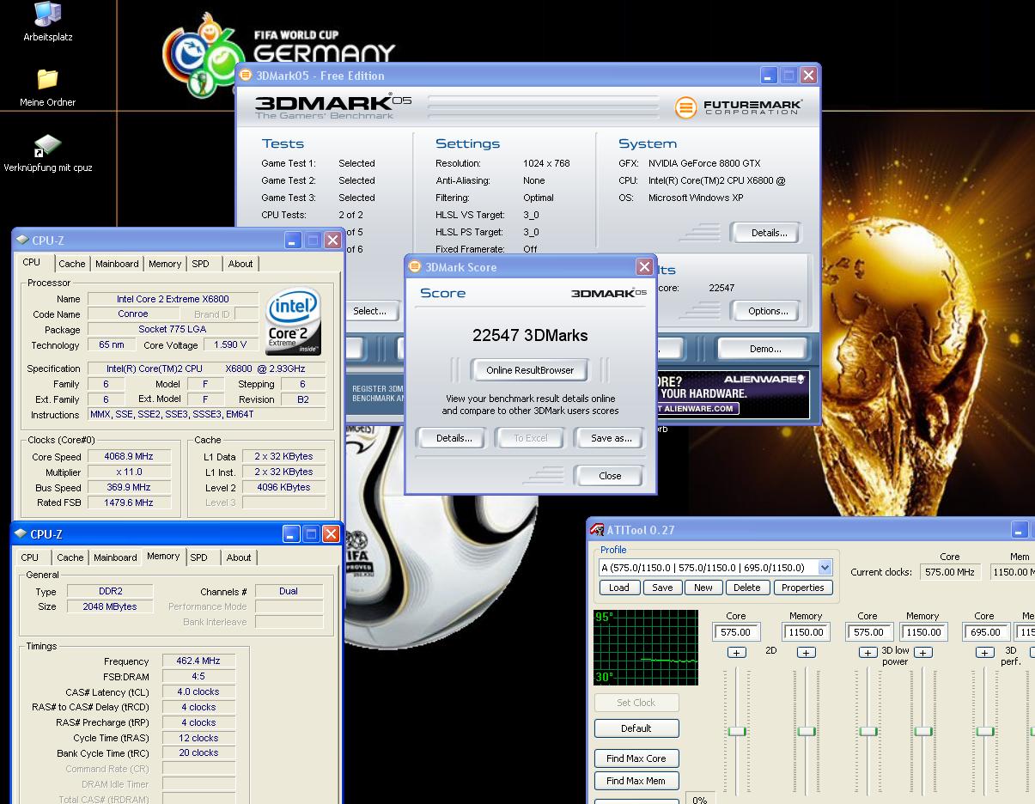Click the 3D low power Core 575.00 field
This screenshot has width=1035, height=804.
tap(868, 632)
